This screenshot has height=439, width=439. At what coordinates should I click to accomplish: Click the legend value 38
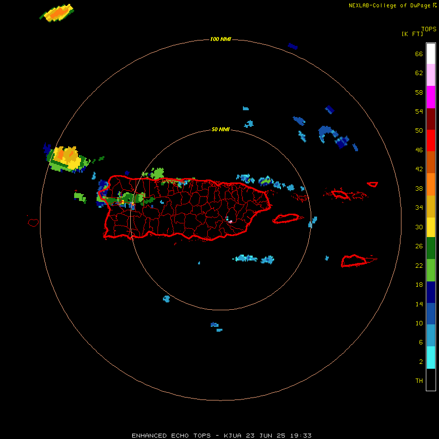[x=419, y=188]
